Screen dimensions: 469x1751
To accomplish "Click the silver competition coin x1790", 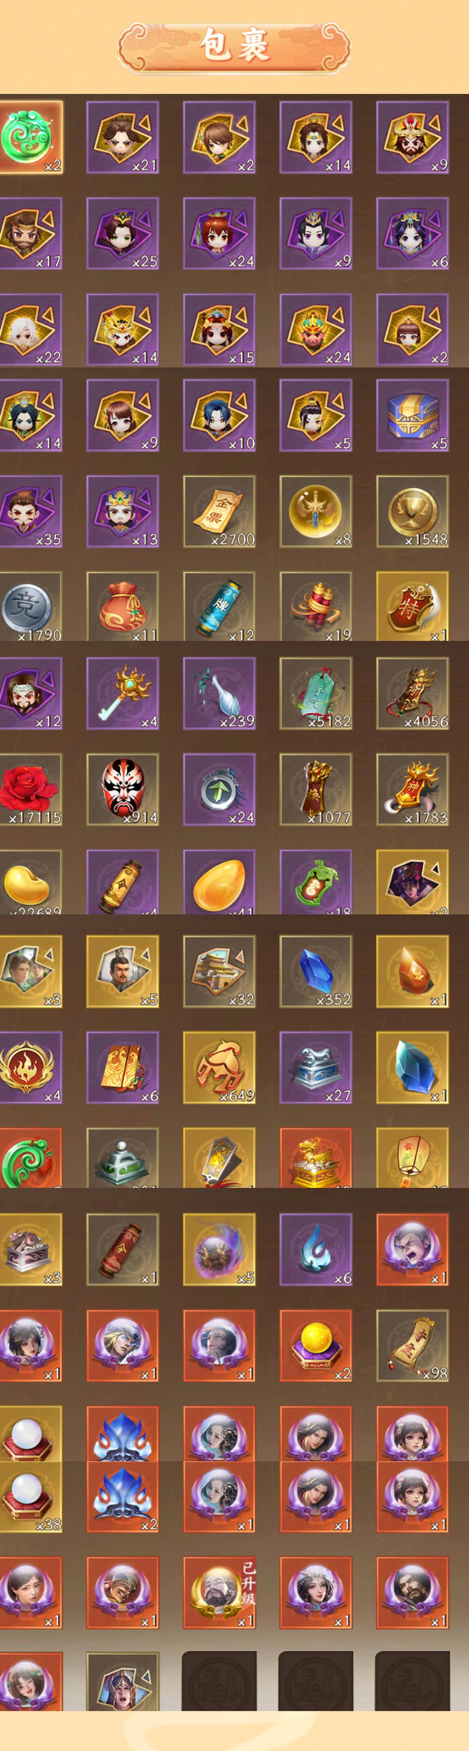I will coord(30,605).
